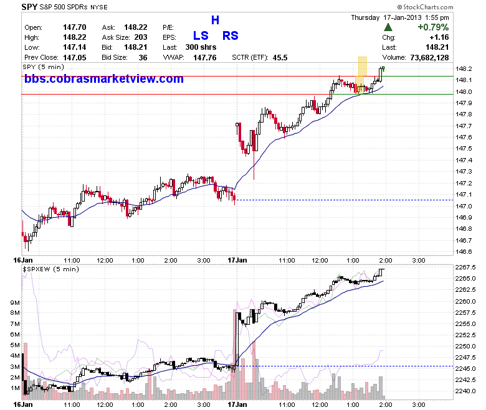Screen dimensions: 486x410
Task: Select the Low value 147.14
Action: tap(74, 47)
